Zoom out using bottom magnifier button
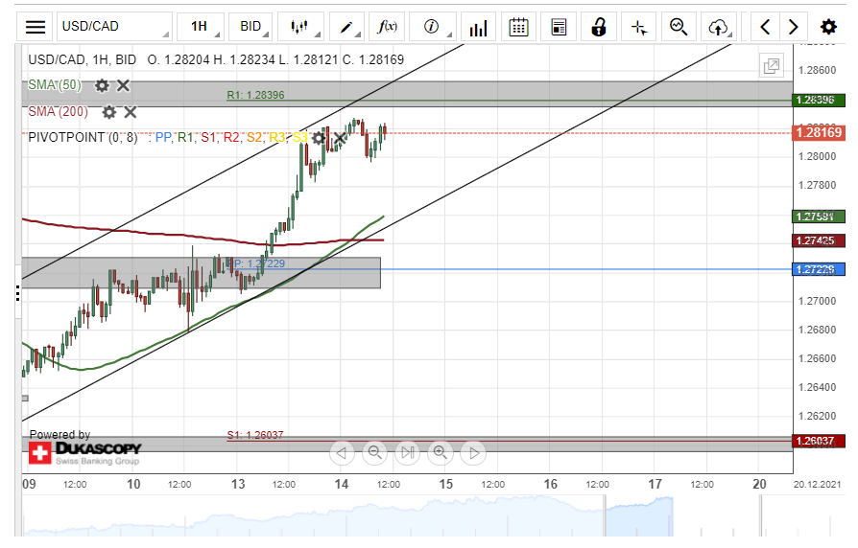The width and height of the screenshot is (858, 548). point(374,452)
